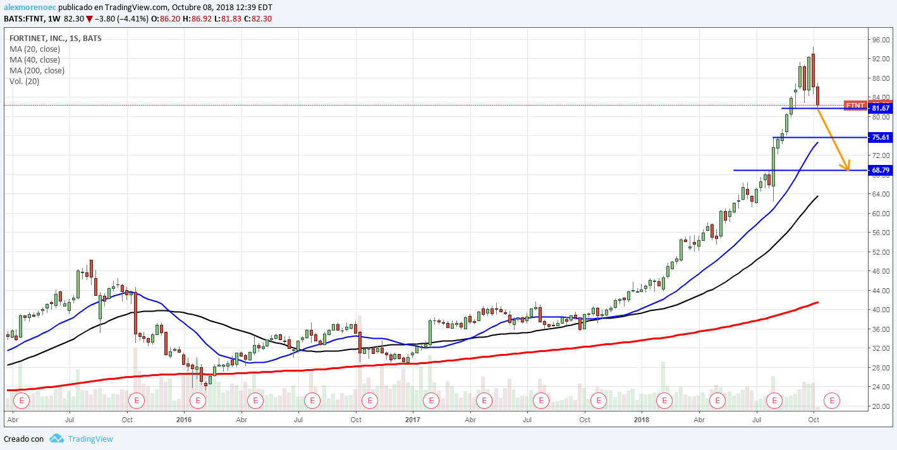The image size is (897, 450).
Task: Click the 2017 label on the time axis
Action: coord(413,419)
